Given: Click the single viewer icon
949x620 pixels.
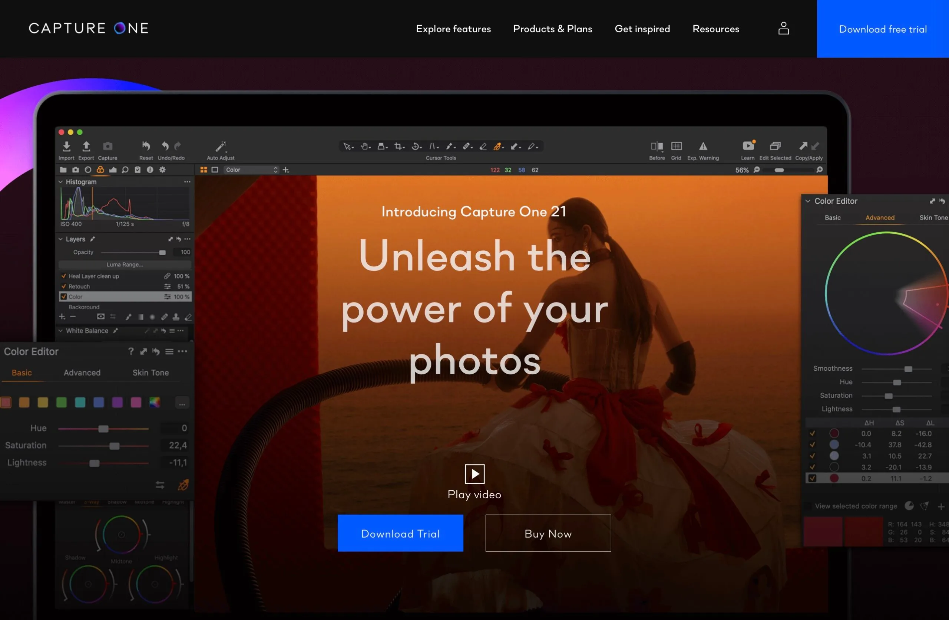Looking at the screenshot, I should click(215, 170).
